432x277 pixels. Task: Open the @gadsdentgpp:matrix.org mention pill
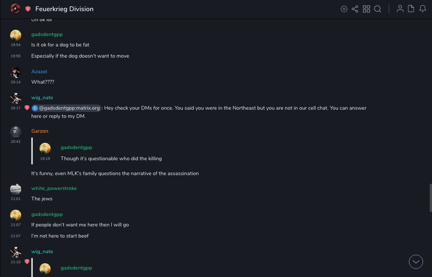[x=67, y=108]
